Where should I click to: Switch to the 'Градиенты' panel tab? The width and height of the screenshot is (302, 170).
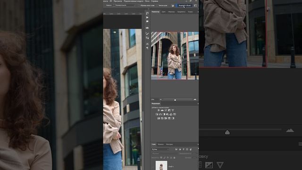[181, 12]
